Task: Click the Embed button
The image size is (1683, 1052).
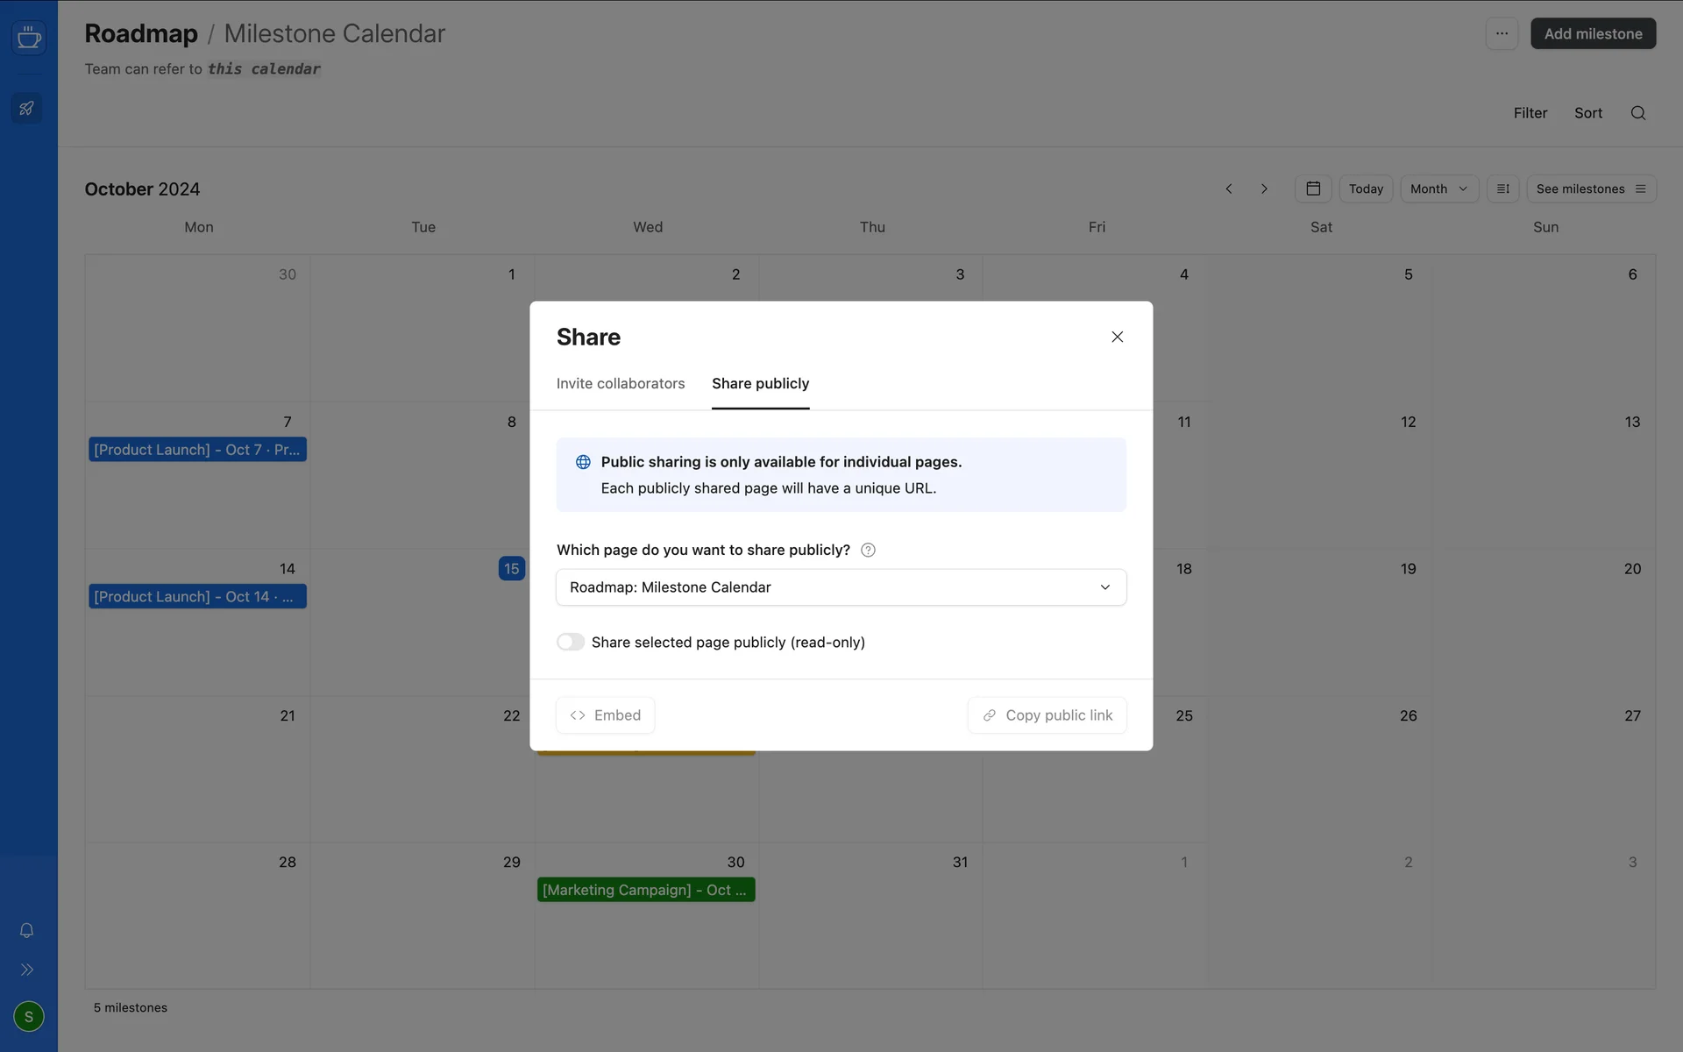Action: [605, 715]
